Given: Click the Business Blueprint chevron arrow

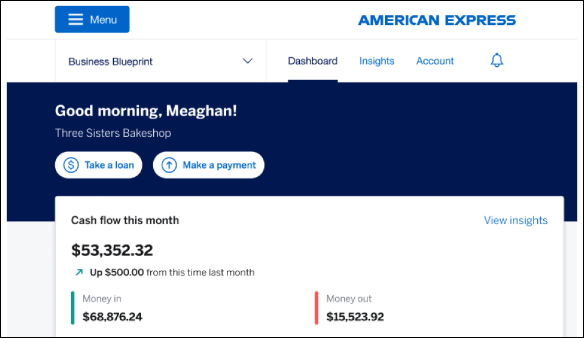Looking at the screenshot, I should pos(248,61).
